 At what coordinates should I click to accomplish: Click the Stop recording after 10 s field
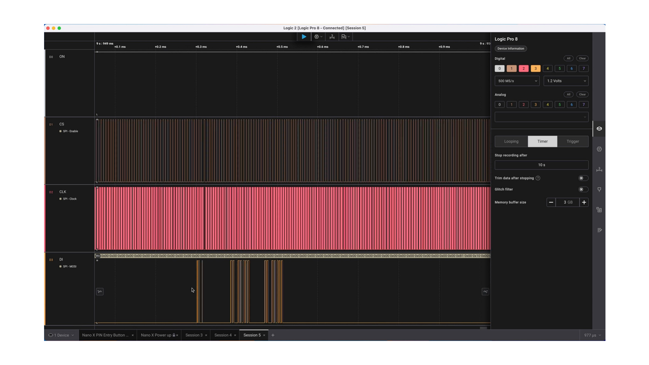(x=541, y=165)
